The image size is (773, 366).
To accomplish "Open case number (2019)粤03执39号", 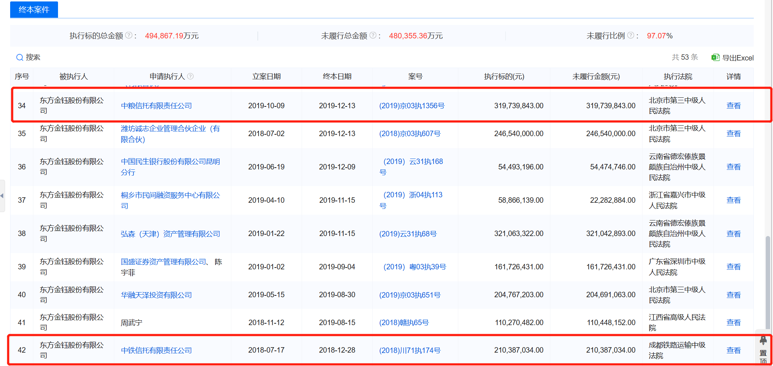I will (415, 267).
